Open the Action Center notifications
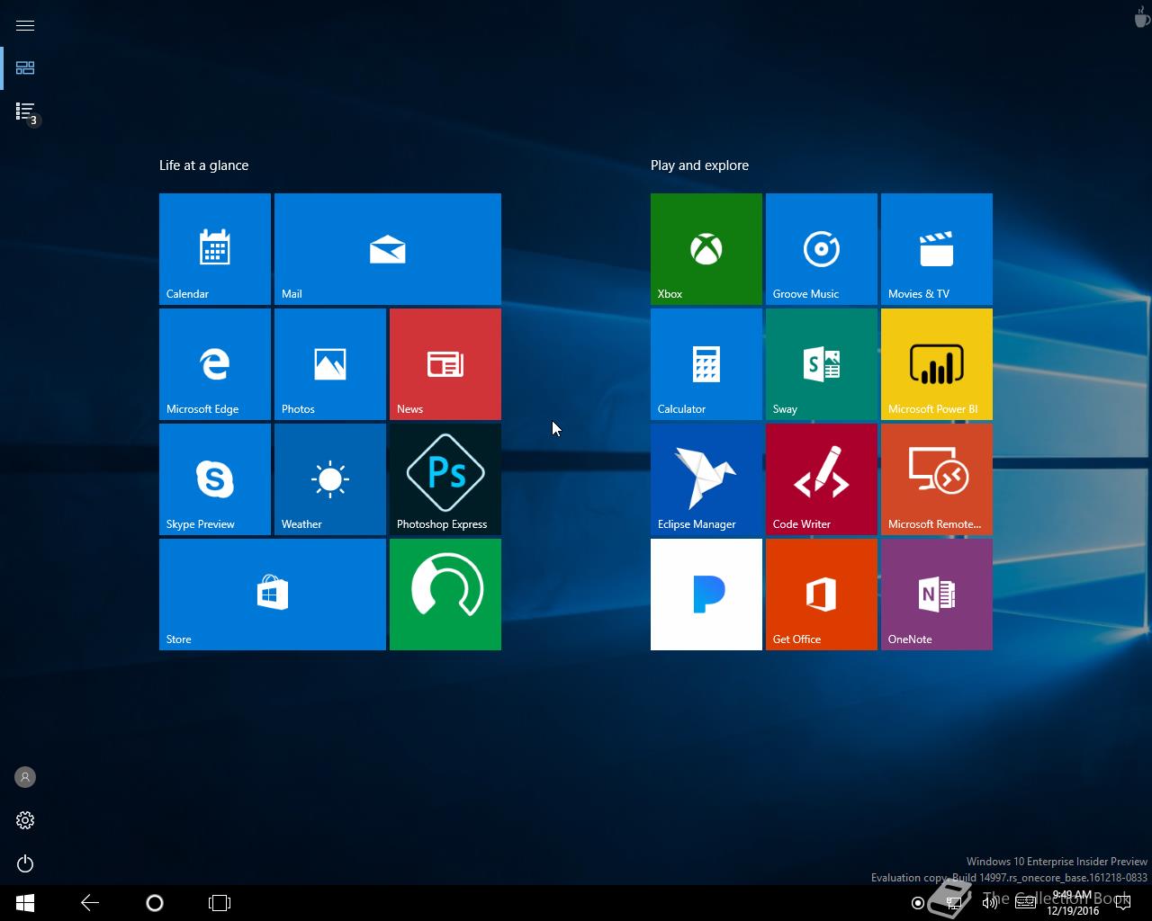This screenshot has width=1152, height=921. pos(1123,903)
